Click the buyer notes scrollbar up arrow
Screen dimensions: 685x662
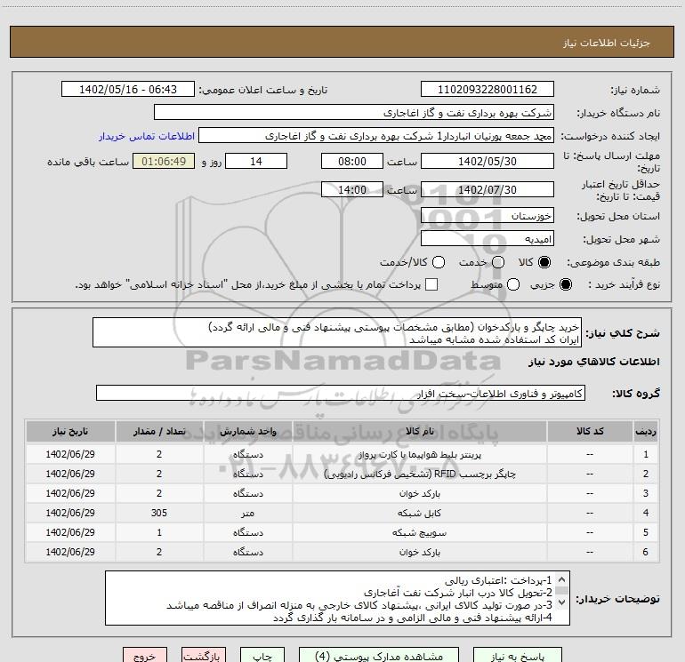click(562, 580)
